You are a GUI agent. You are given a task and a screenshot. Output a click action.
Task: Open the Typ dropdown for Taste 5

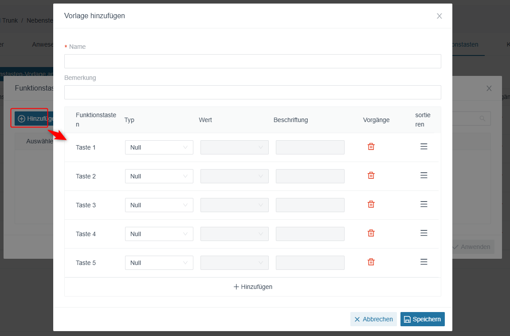pyautogui.click(x=159, y=263)
